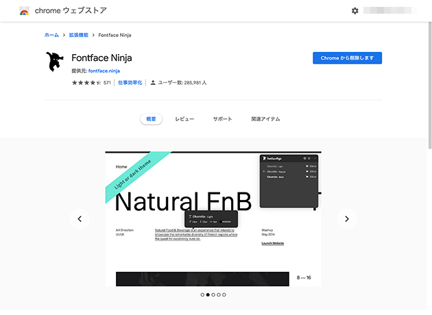Select the second carousel dot
This screenshot has width=432, height=315.
click(x=208, y=294)
